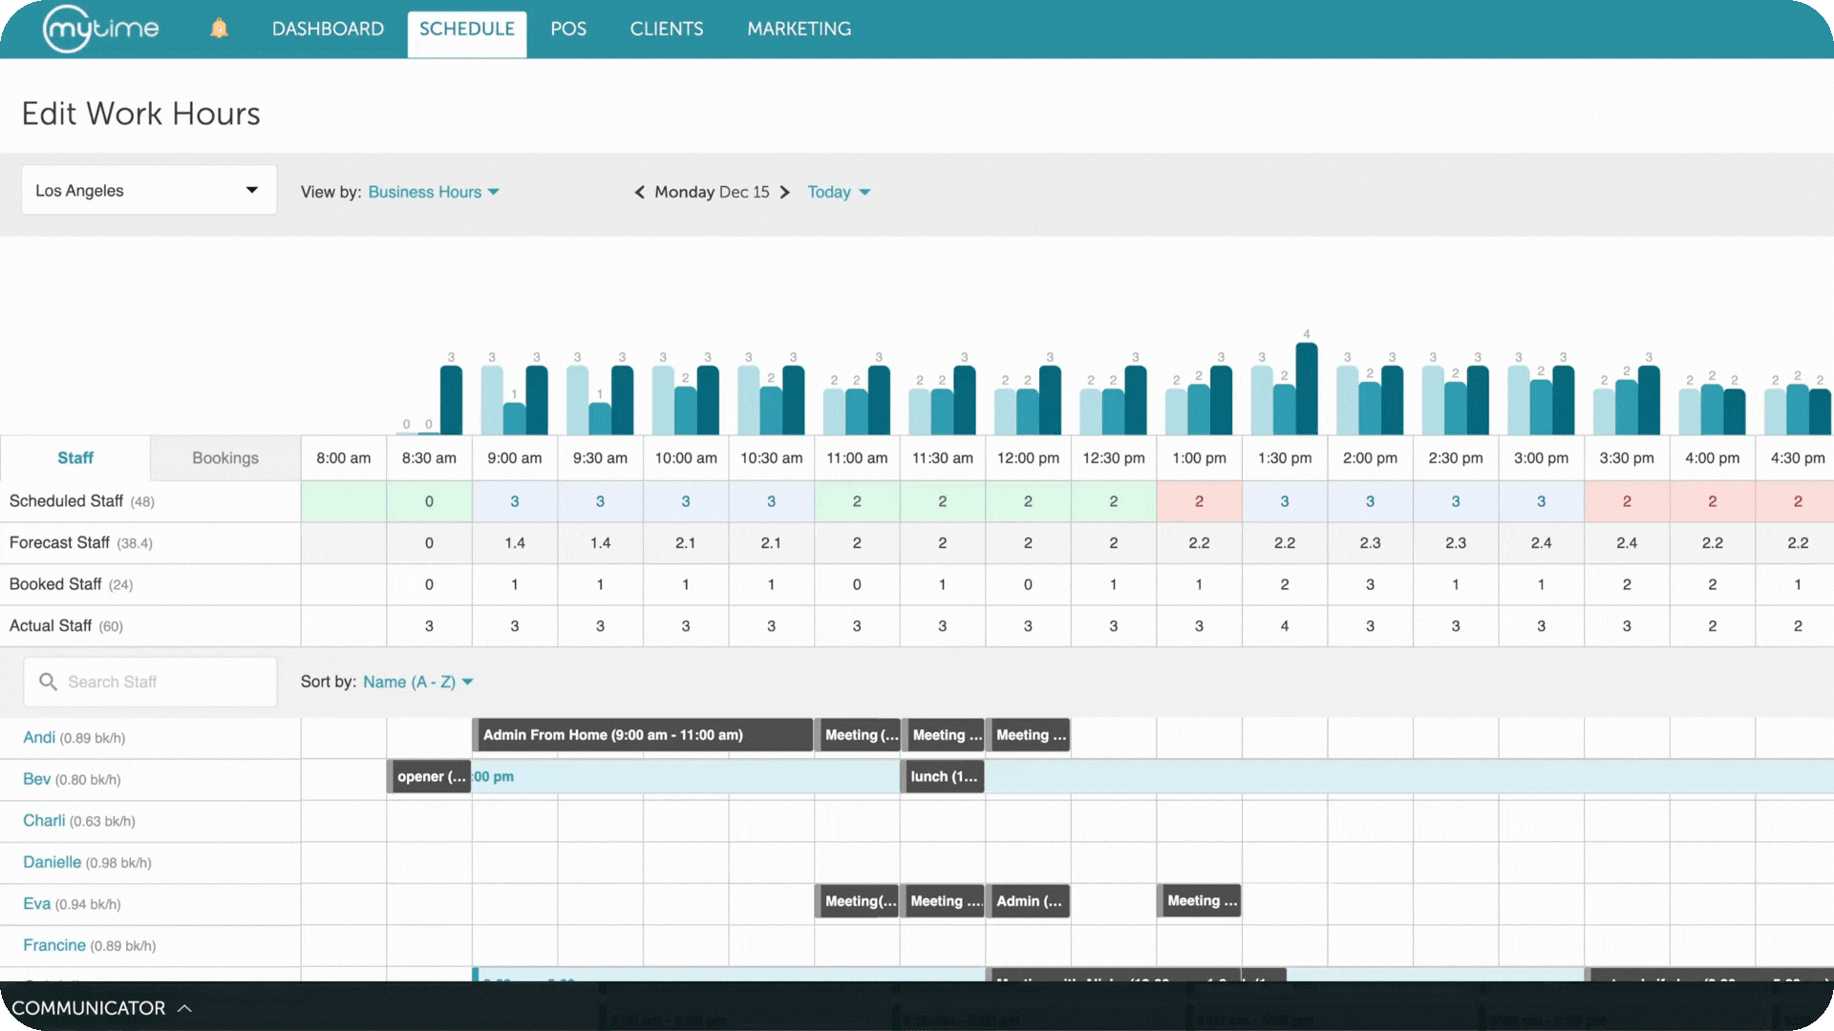This screenshot has height=1031, width=1834.
Task: Select the Staff tab
Action: point(75,458)
